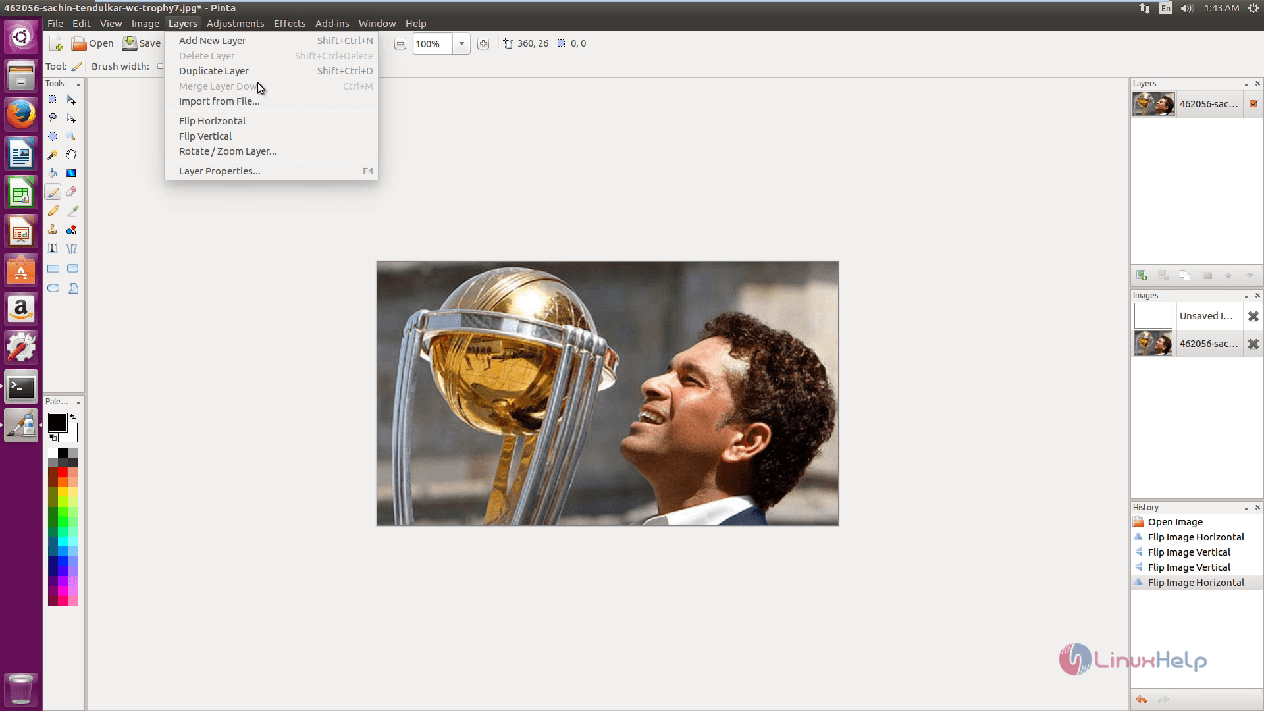Click the Open toolbar button

[x=93, y=44]
